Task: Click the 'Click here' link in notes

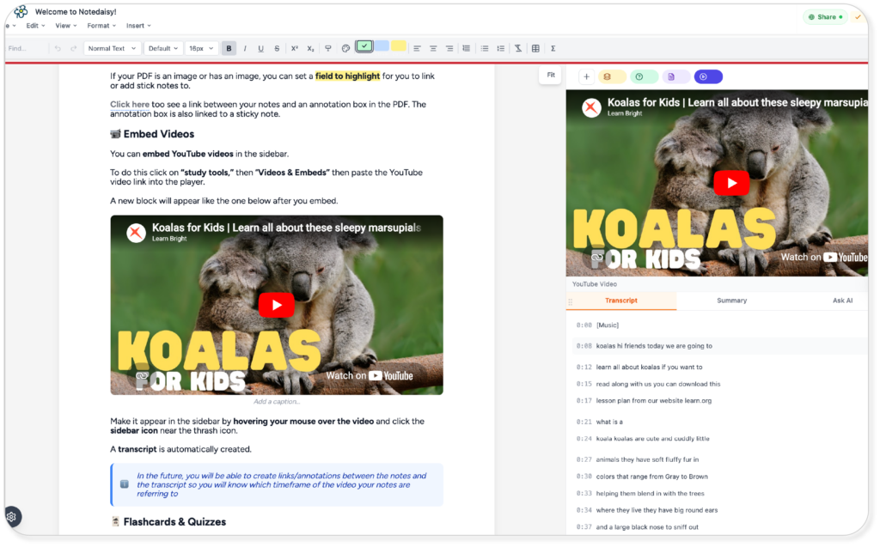Action: [130, 105]
